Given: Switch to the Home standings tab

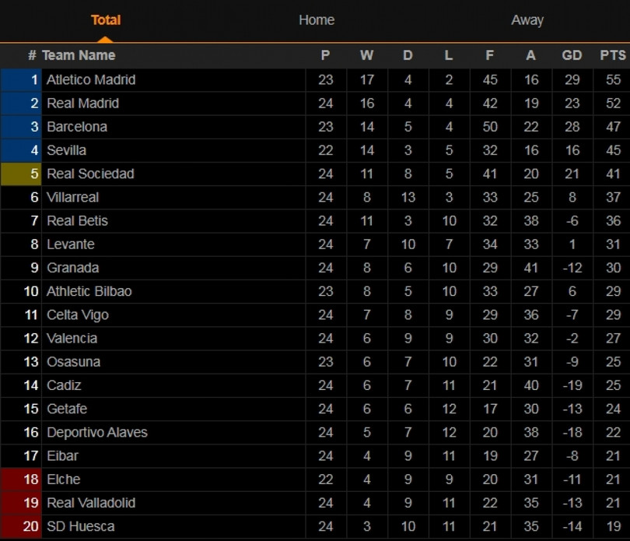Looking at the screenshot, I should (317, 20).
